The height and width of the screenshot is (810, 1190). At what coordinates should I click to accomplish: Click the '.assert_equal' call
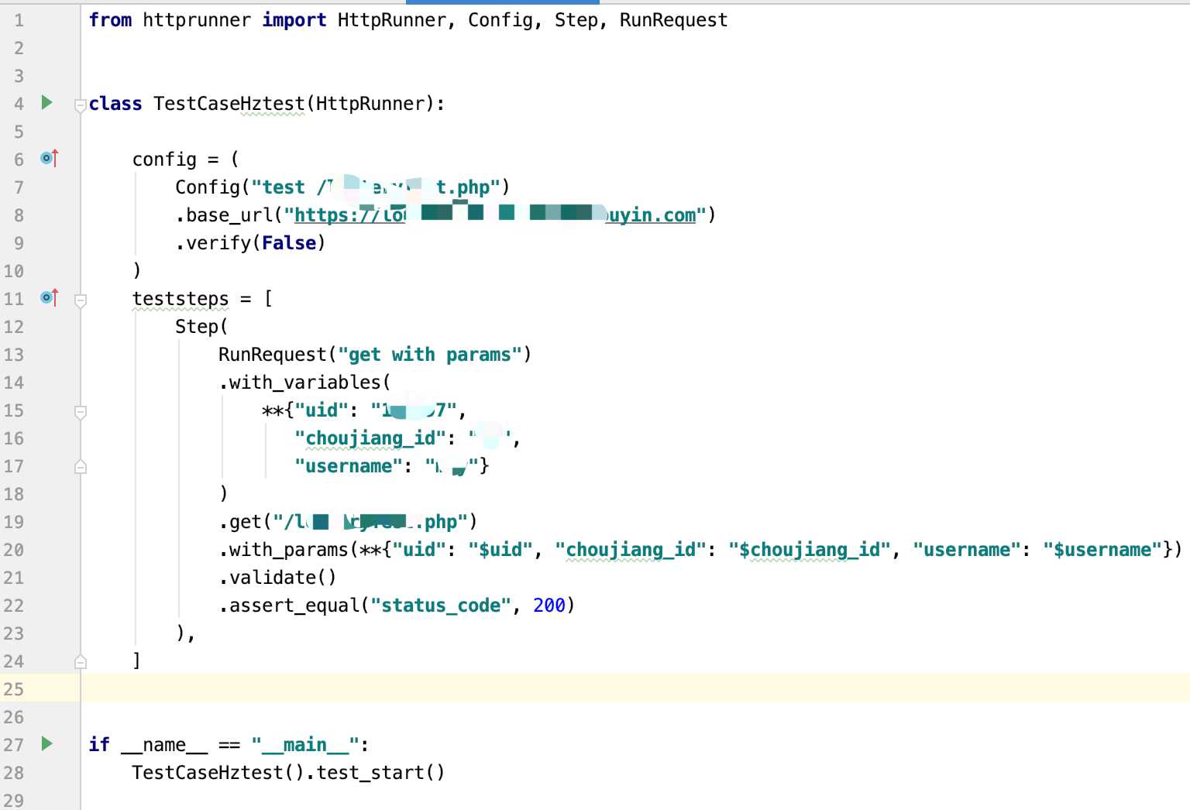(x=289, y=606)
